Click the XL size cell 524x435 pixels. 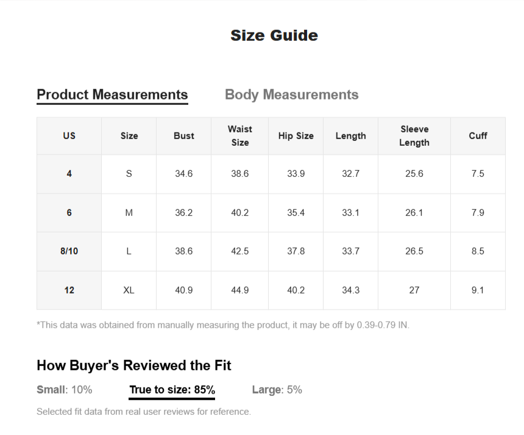point(129,290)
